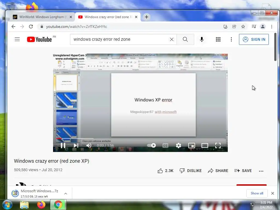Clear the YouTube search text
This screenshot has width=280, height=210.
172,39
